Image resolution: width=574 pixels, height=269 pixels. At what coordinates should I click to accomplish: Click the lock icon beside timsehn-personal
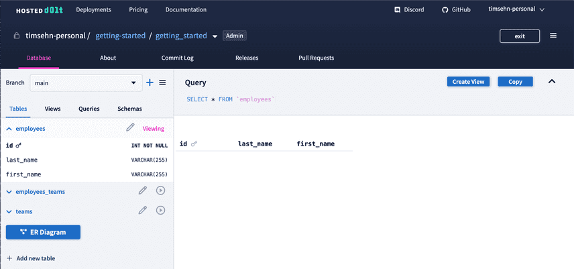point(17,36)
